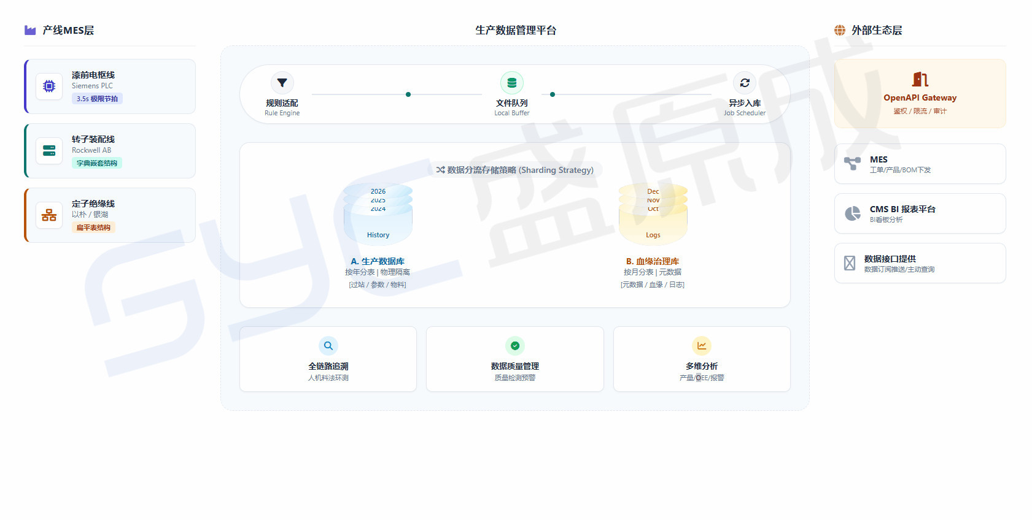Click the orange network hierarchy icon

[x=49, y=215]
